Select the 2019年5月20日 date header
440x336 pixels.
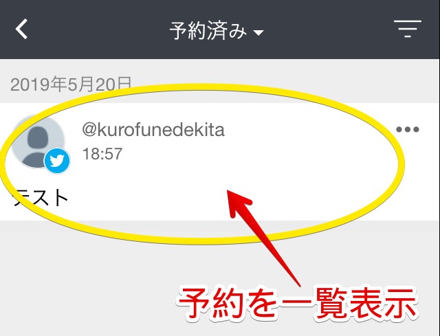point(71,84)
